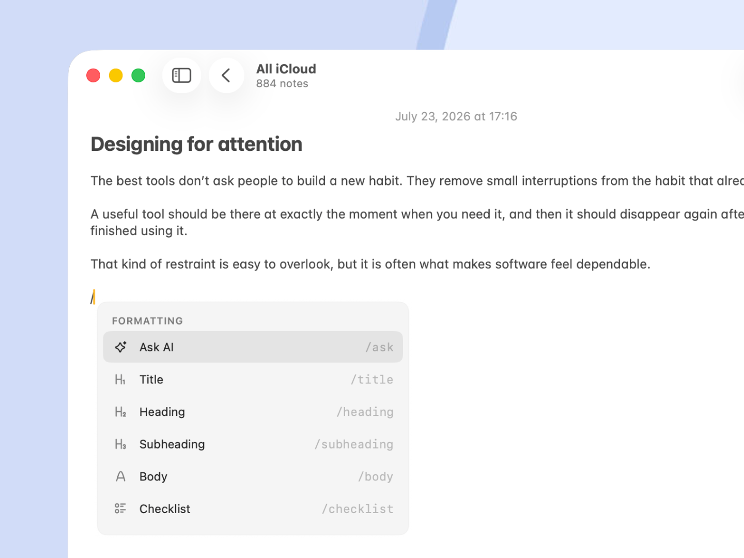Click the note title Designing for attention
The width and height of the screenshot is (744, 558).
(196, 144)
